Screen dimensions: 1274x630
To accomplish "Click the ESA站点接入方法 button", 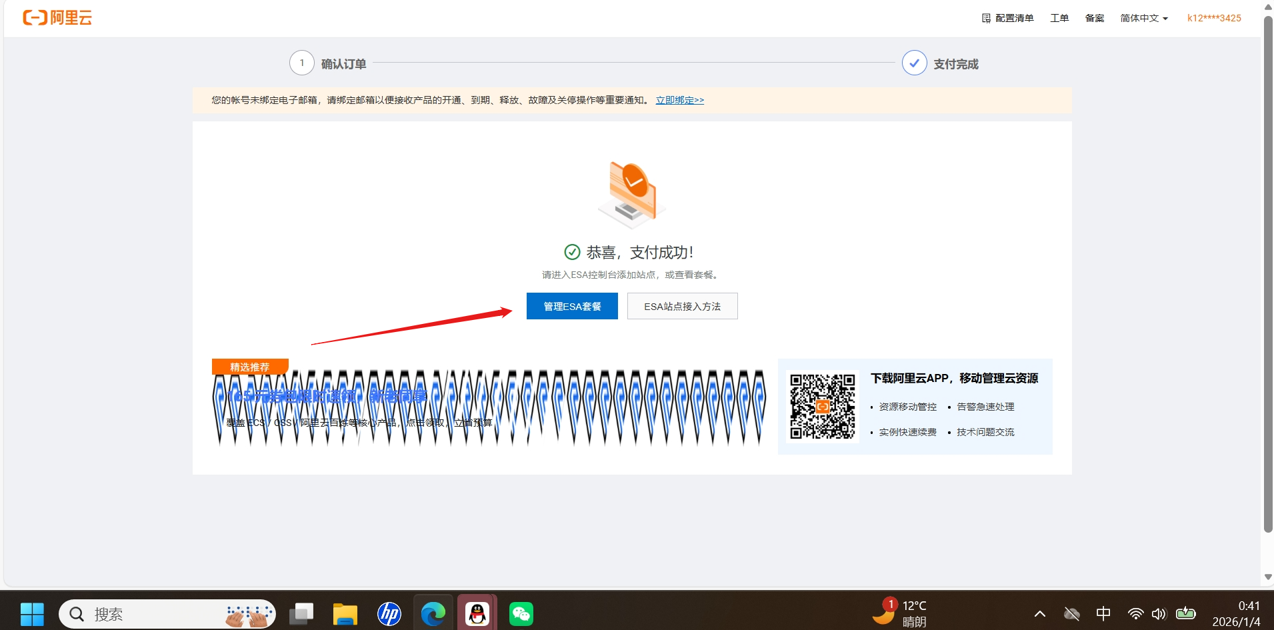I will tap(682, 306).
